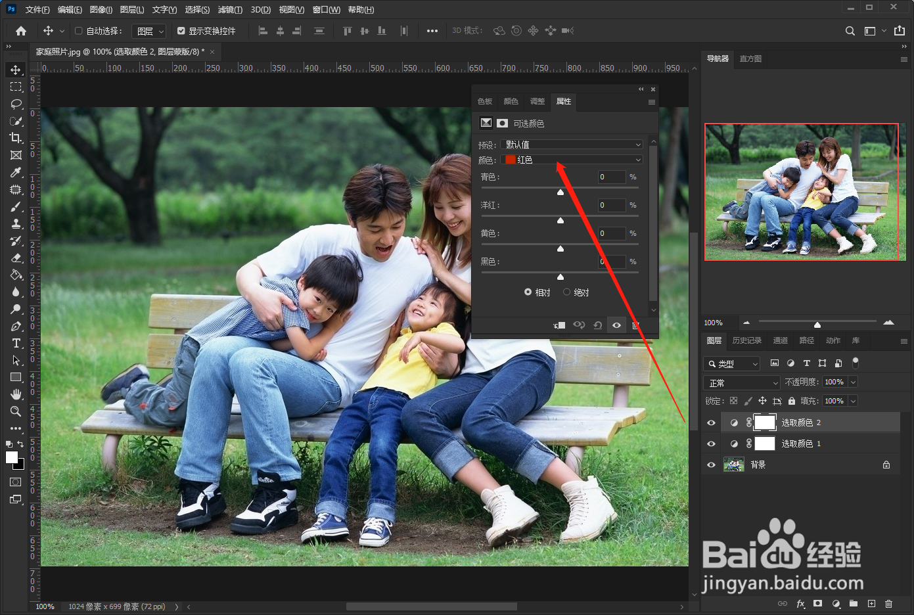Open the 正常 blend mode dropdown
The width and height of the screenshot is (914, 615).
(x=742, y=382)
